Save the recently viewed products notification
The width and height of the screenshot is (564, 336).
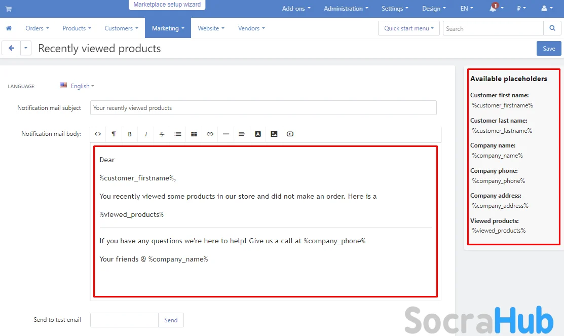click(x=549, y=49)
